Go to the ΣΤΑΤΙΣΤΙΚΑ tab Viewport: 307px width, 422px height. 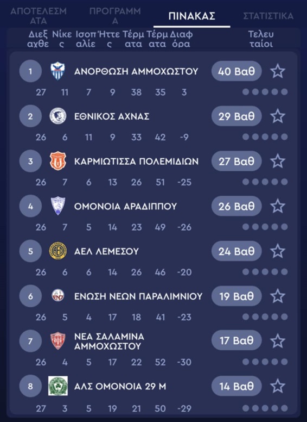coord(268,16)
